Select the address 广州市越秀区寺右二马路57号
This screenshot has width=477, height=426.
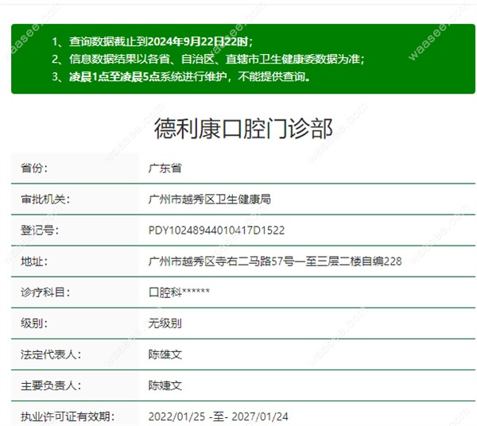tap(275, 261)
